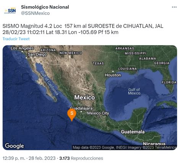Click the tweet text about SISMO Magnitud 4.2
The image size is (181, 164).
click(83, 29)
